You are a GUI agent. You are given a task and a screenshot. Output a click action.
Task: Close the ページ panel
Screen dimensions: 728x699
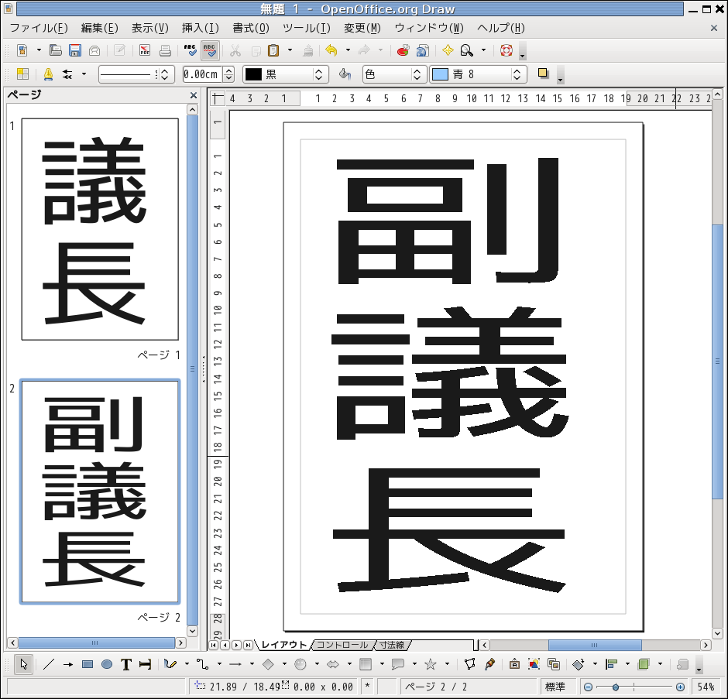194,95
